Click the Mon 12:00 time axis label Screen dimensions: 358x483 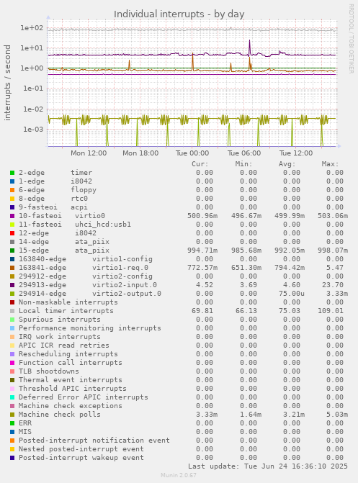[x=89, y=153]
